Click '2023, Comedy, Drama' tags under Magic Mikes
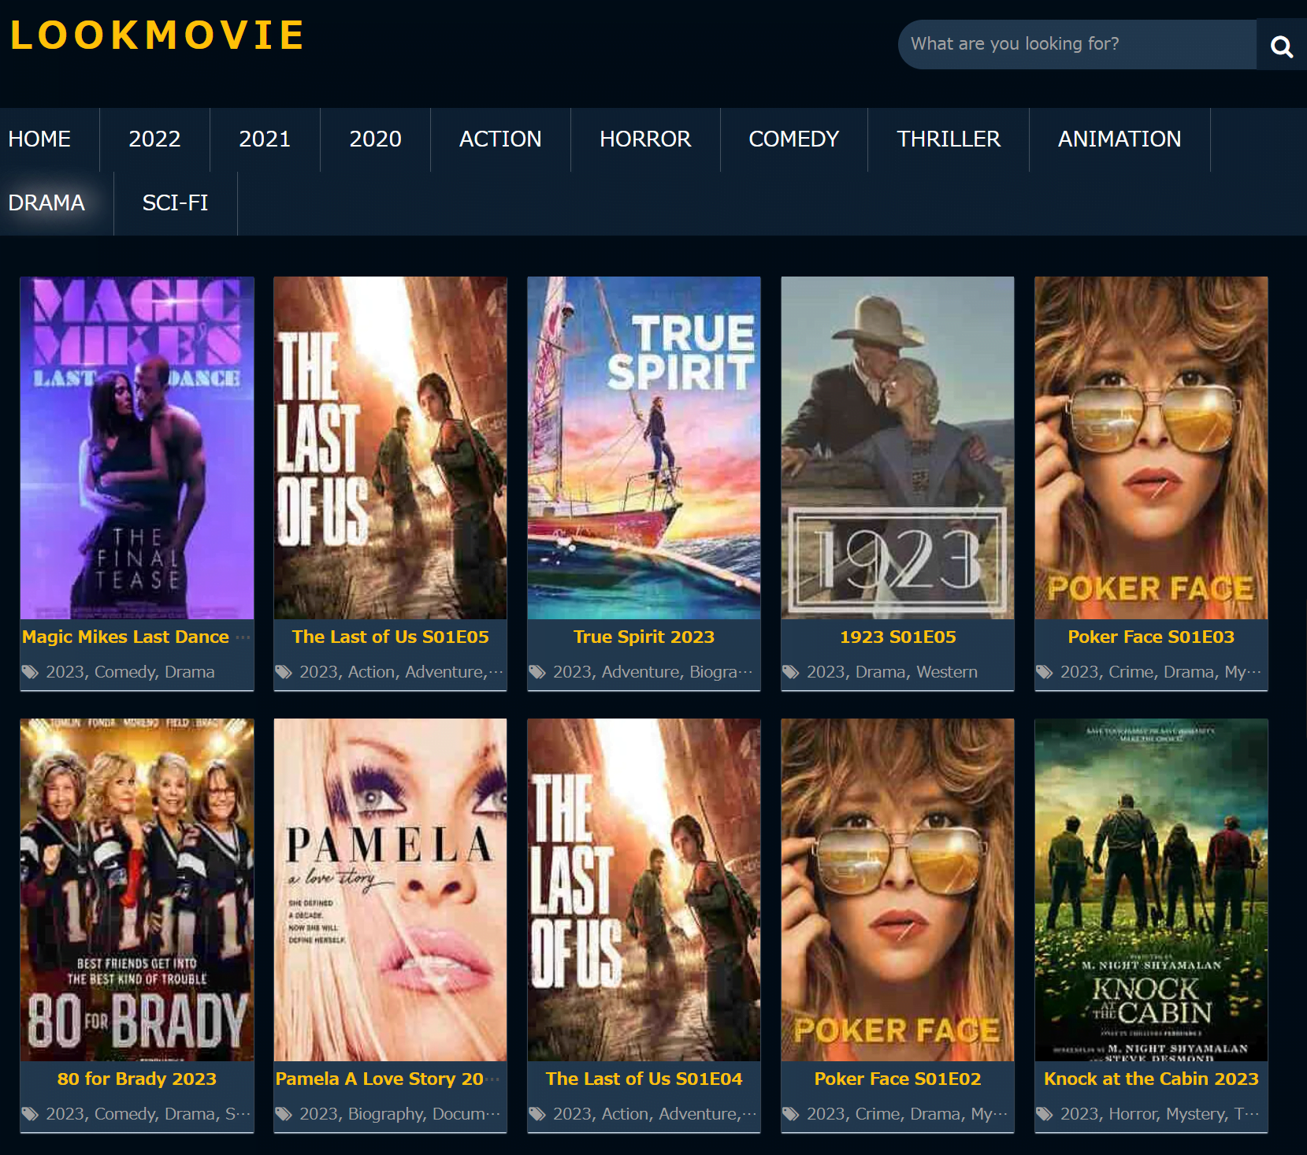 pyautogui.click(x=130, y=672)
